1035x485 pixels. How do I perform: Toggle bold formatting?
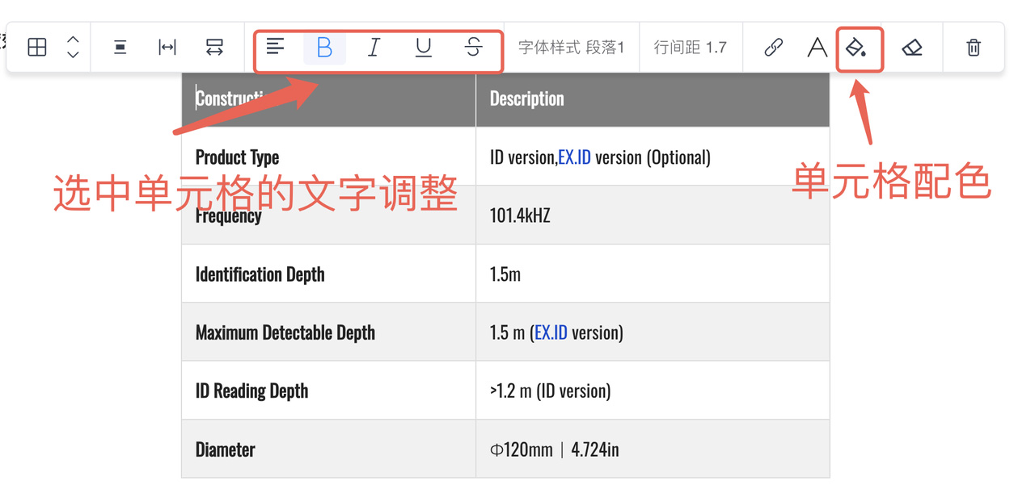(324, 48)
